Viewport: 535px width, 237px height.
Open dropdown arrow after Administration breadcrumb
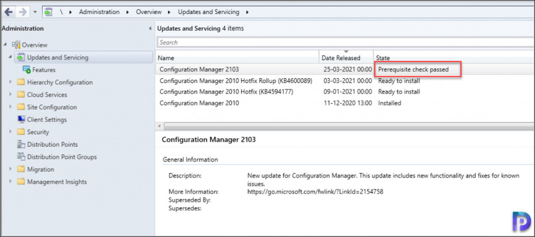pyautogui.click(x=127, y=13)
